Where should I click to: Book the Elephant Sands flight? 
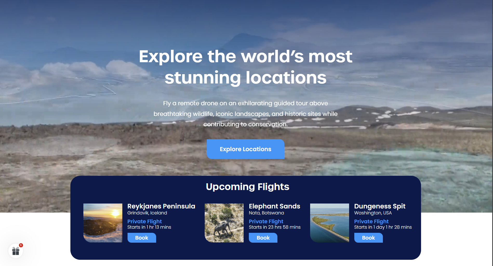click(x=263, y=238)
